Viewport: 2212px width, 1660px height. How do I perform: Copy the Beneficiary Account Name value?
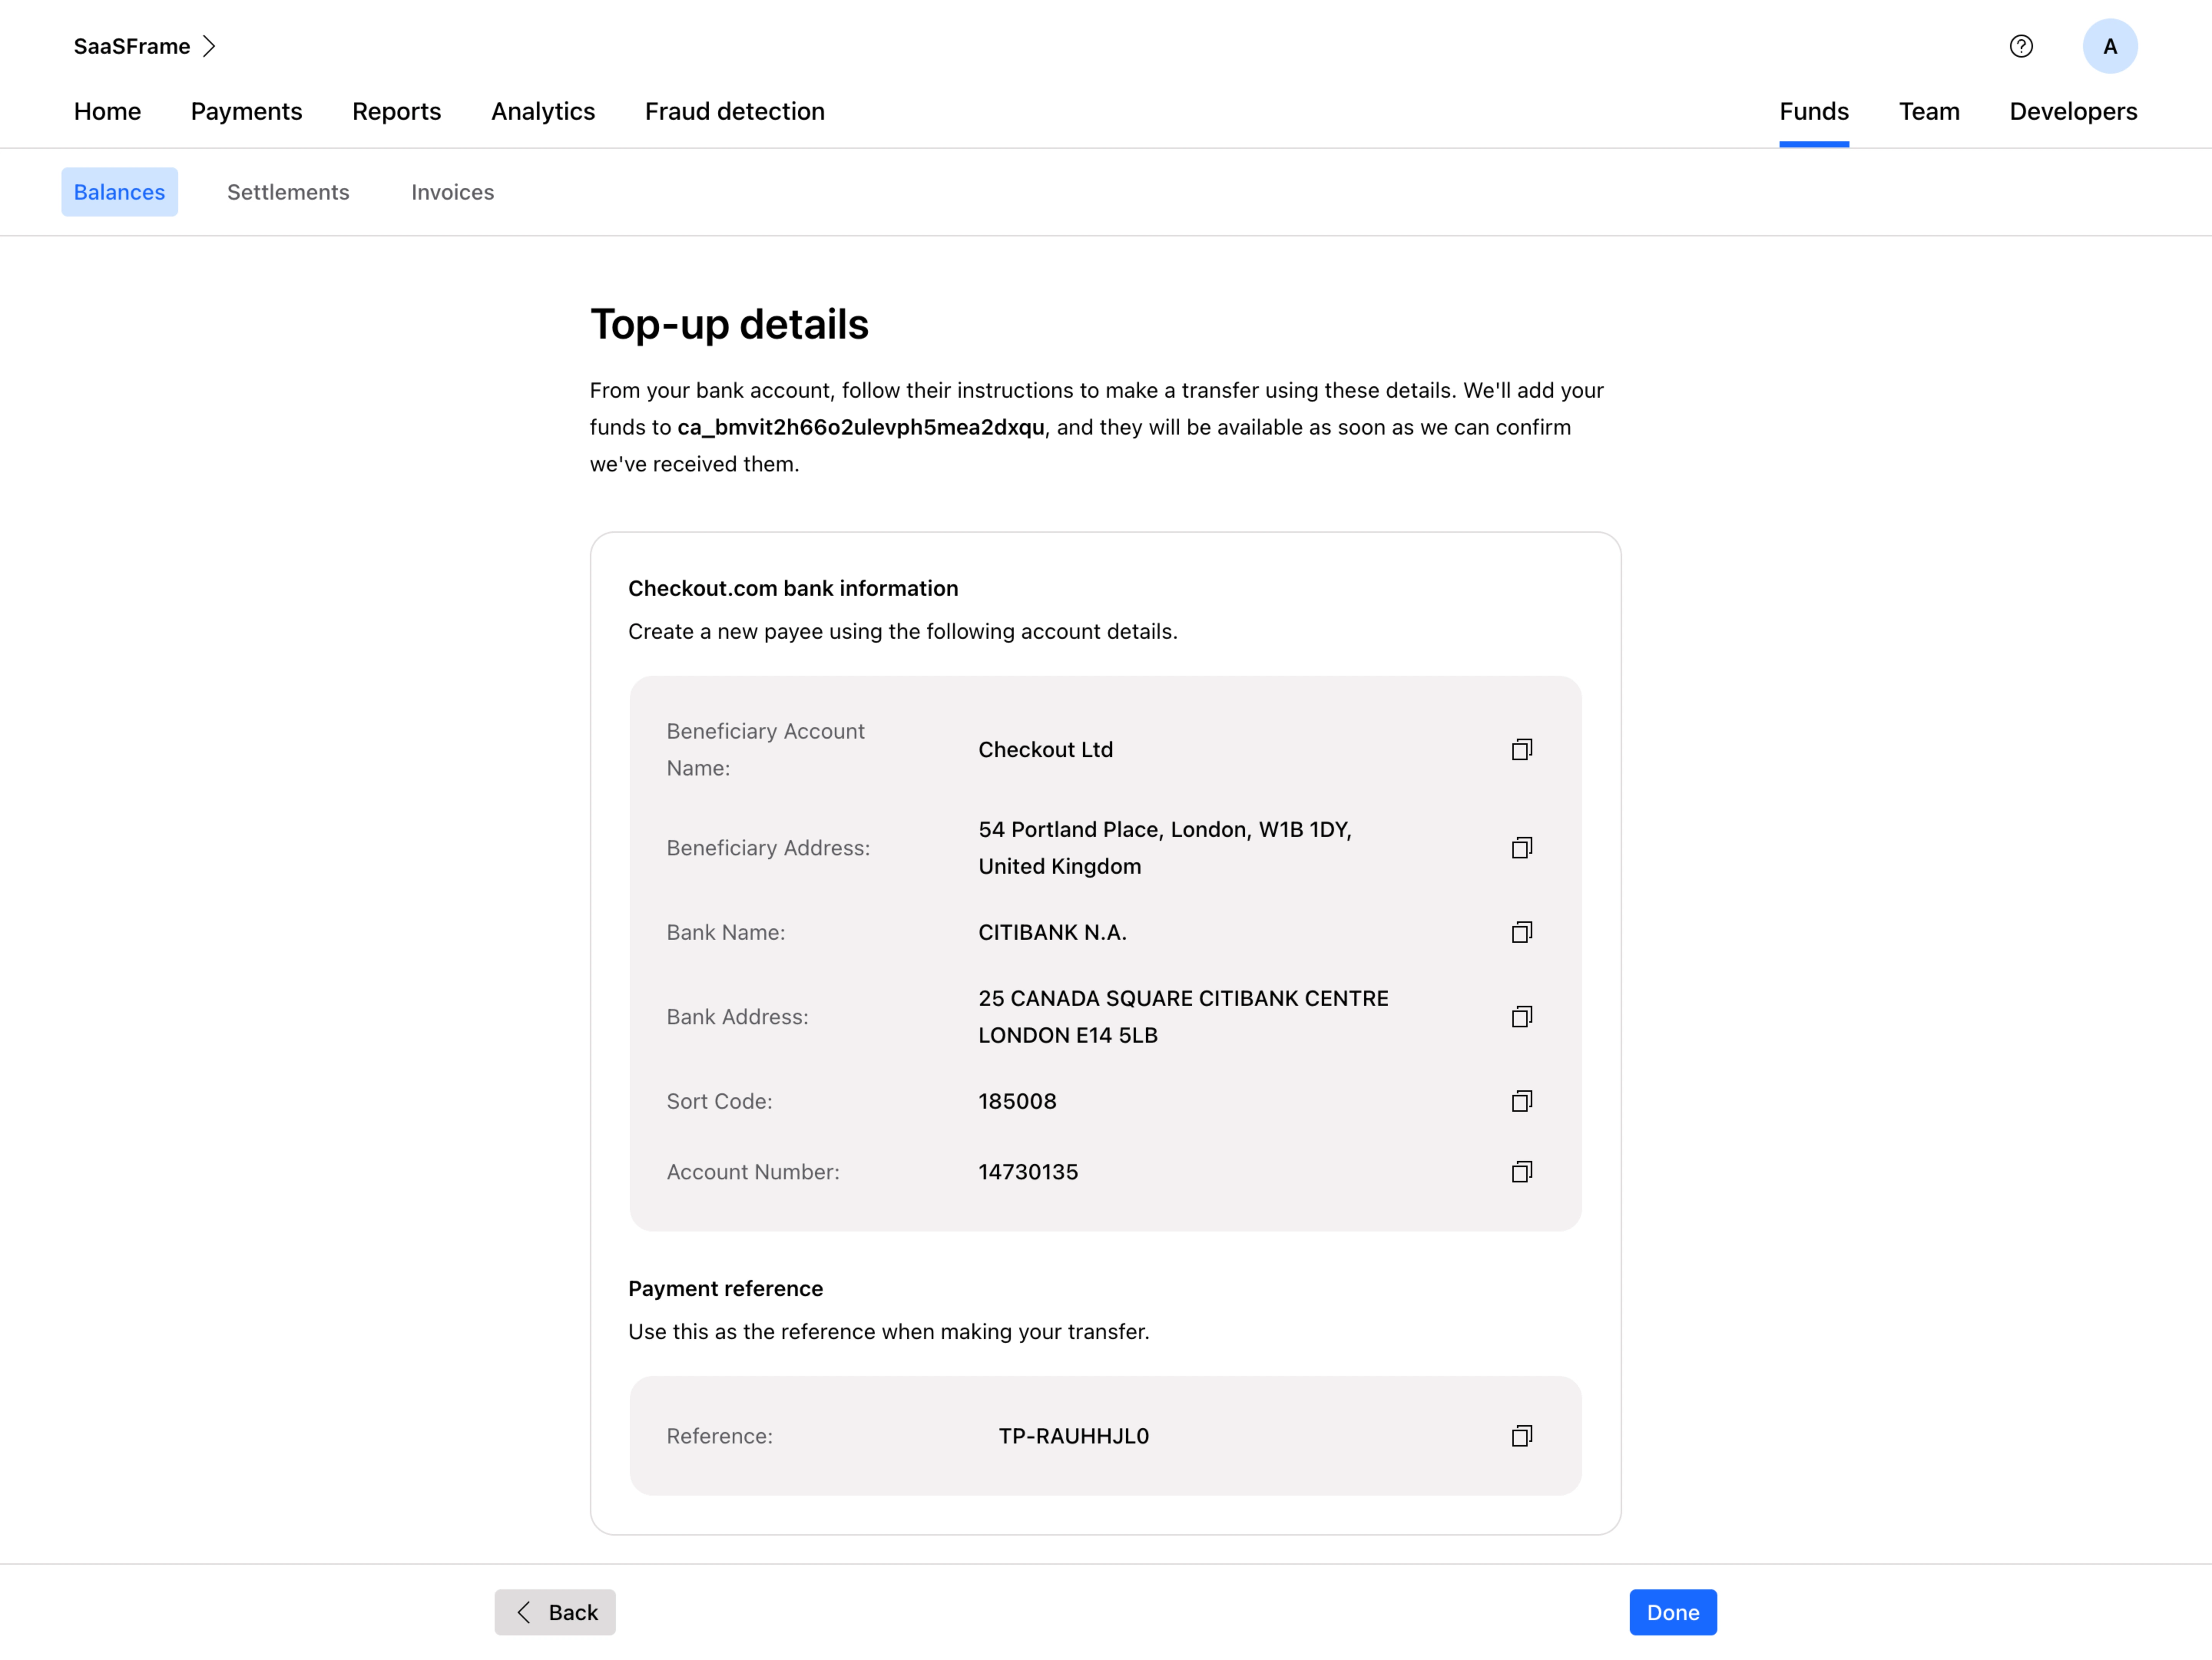point(1521,749)
